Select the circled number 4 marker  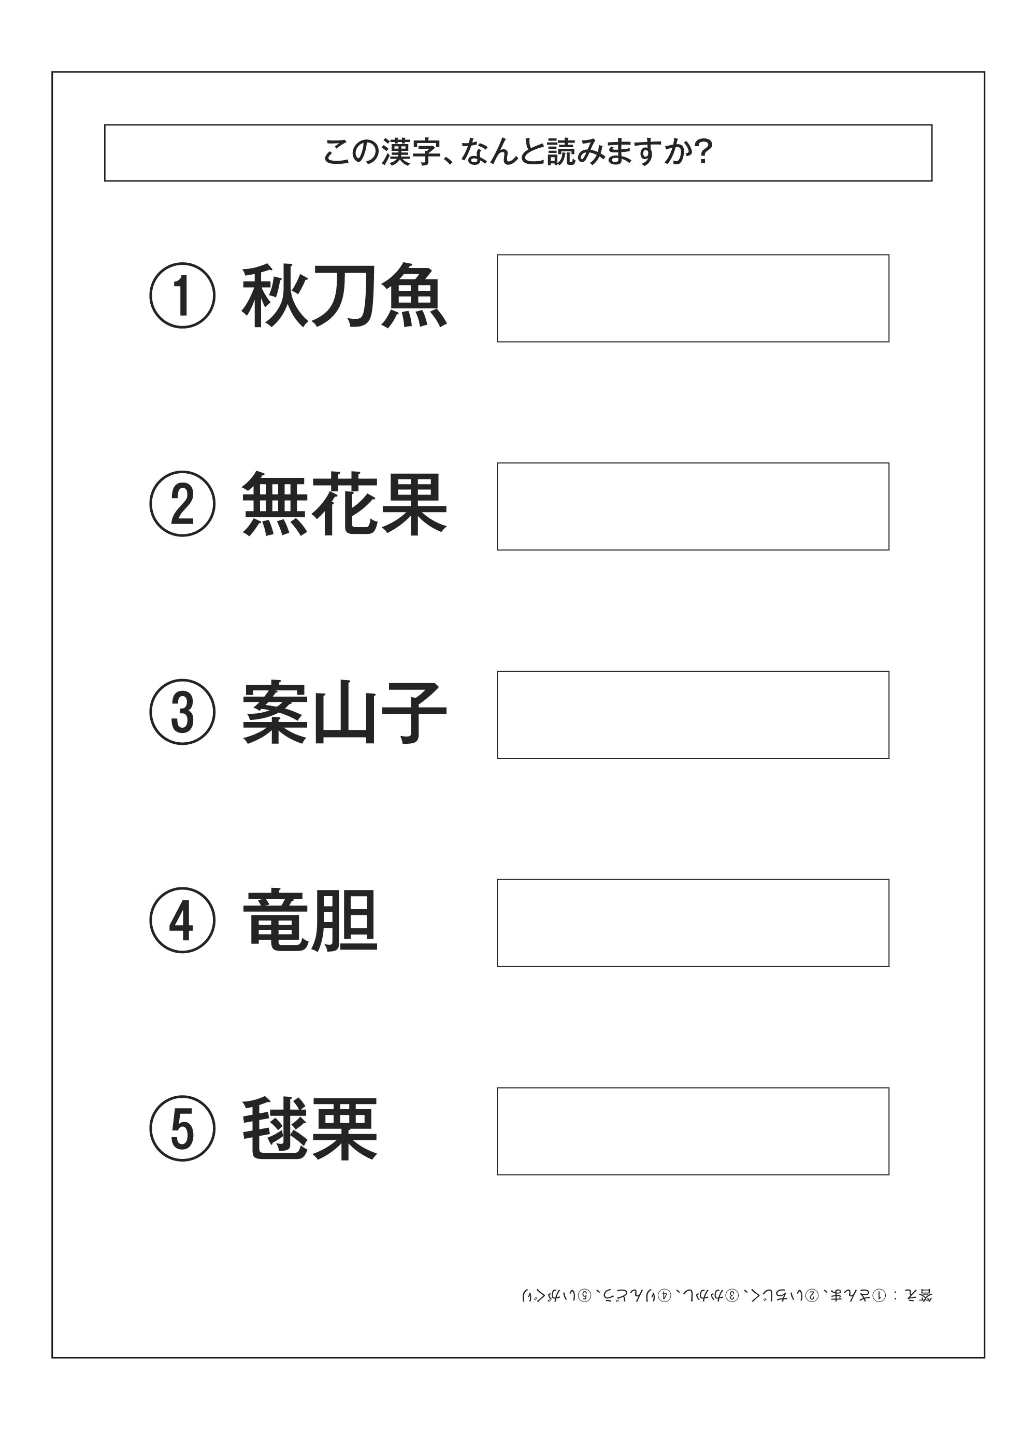(x=183, y=921)
